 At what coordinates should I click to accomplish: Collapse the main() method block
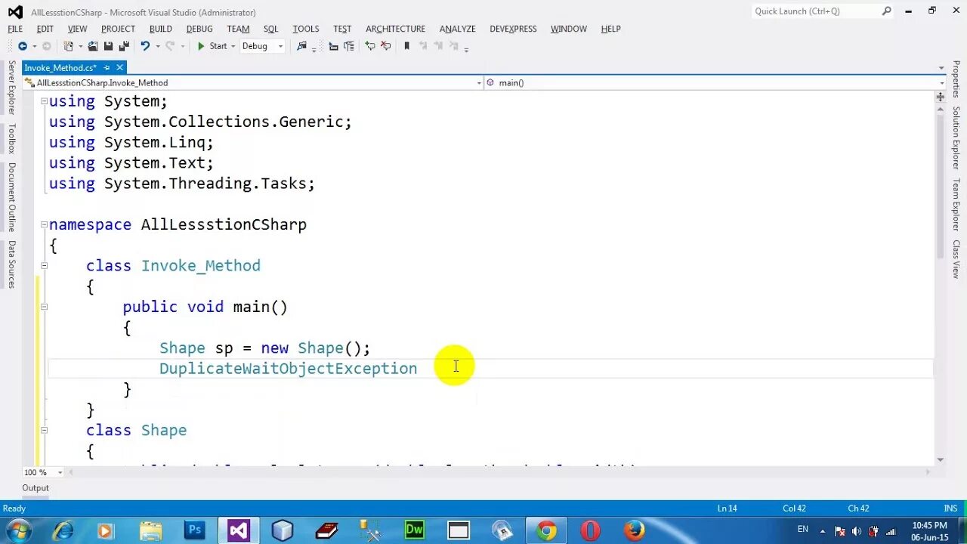[x=44, y=307]
